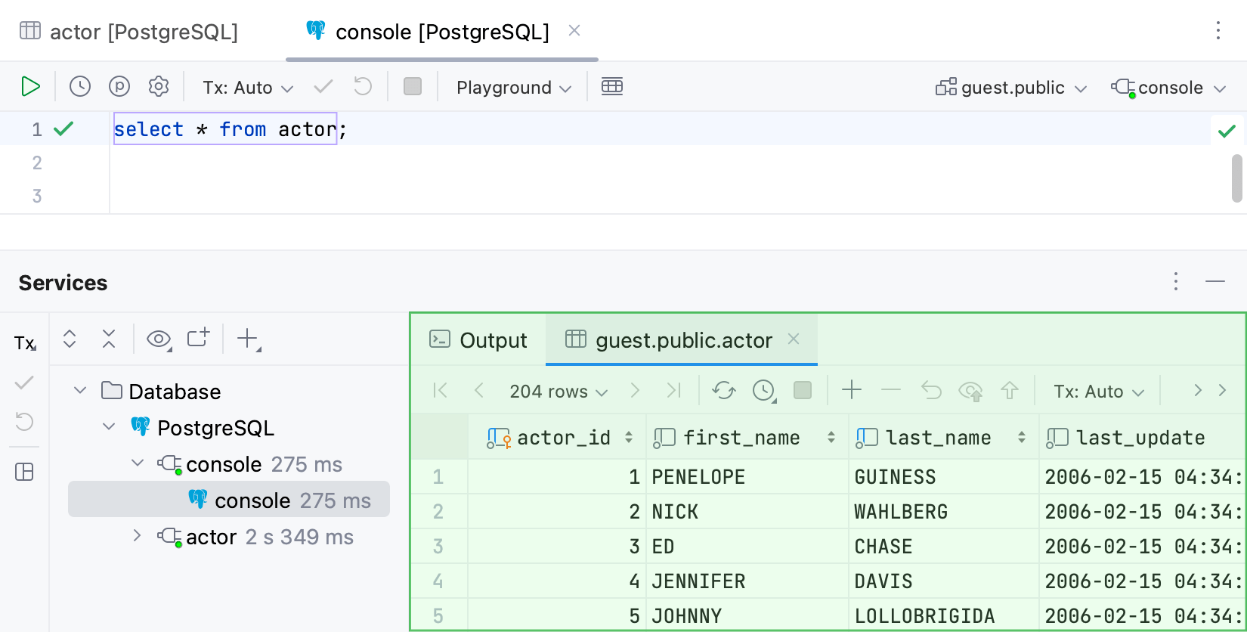This screenshot has height=632, width=1247.
Task: Toggle the Tx transaction mode in Services sidebar
Action: pos(25,343)
